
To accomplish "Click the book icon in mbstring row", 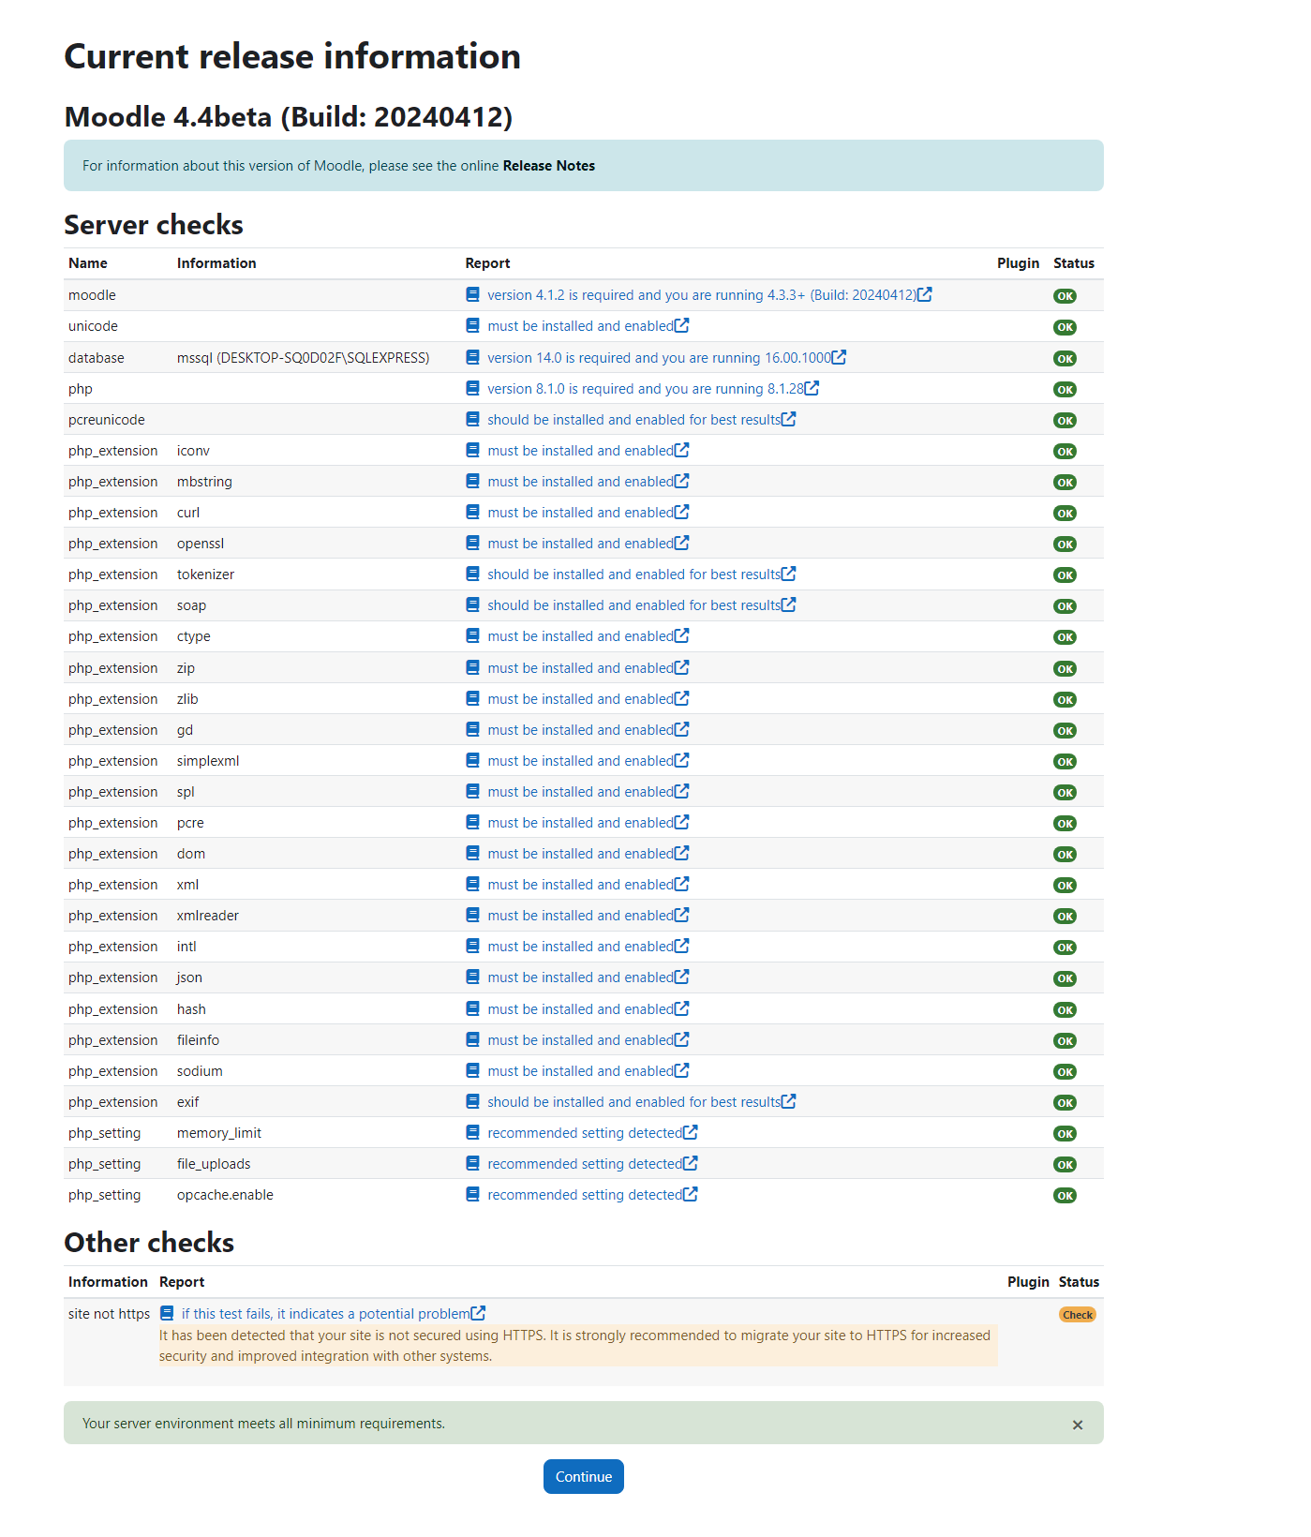I will coord(473,482).
